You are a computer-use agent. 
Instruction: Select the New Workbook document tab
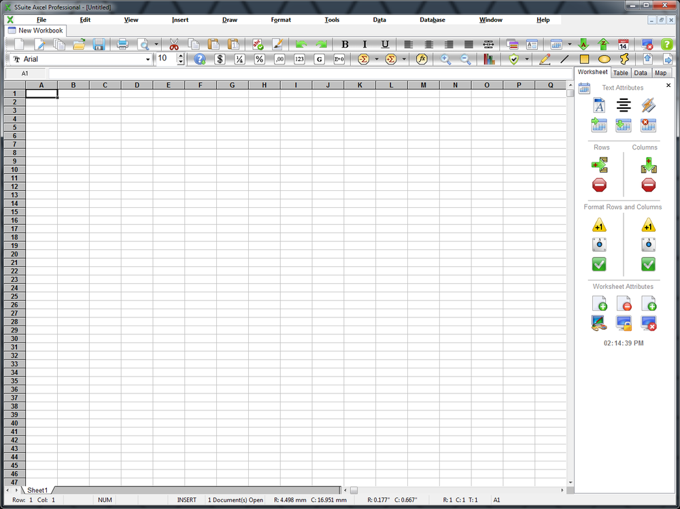tap(35, 31)
